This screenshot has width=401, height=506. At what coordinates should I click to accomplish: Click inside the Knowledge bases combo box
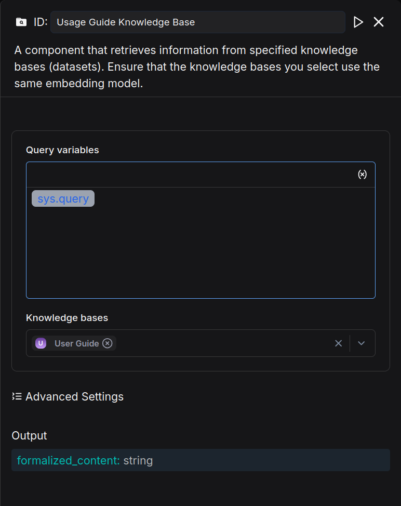pos(223,343)
